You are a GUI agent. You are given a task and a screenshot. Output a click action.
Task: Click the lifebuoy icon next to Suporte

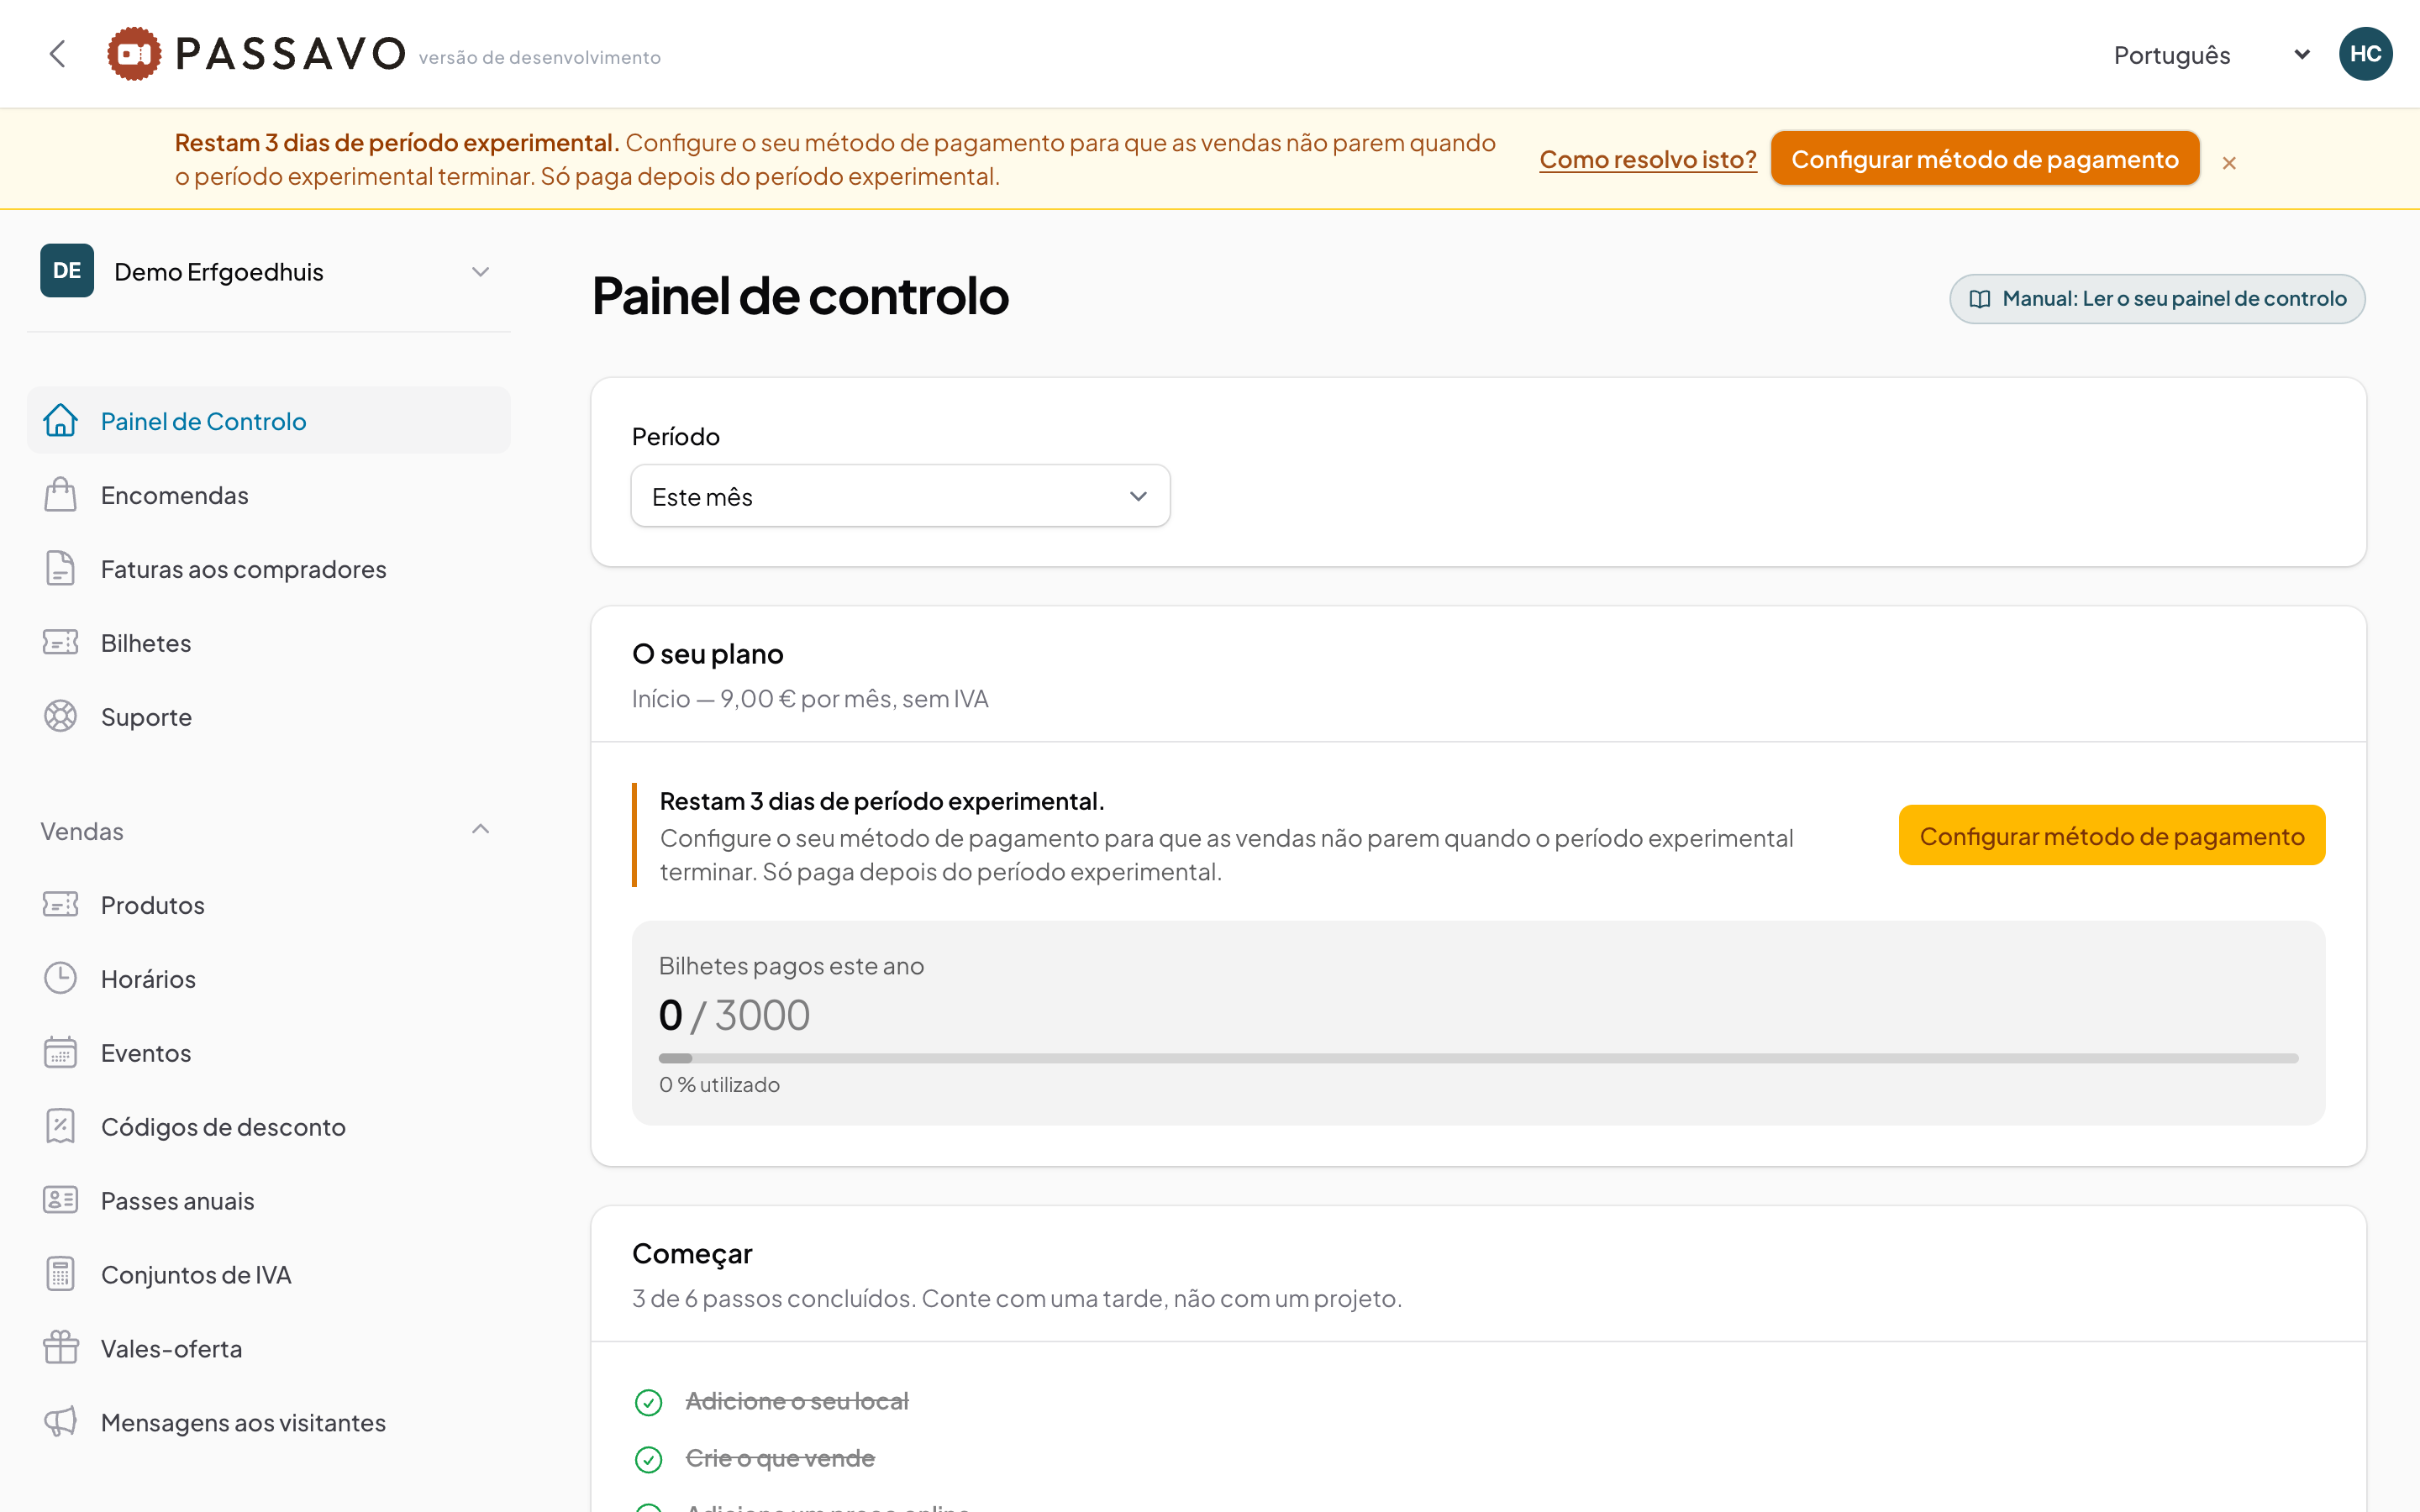(60, 716)
